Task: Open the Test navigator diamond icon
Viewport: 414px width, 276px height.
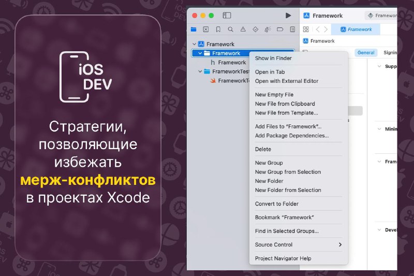Action: coord(255,30)
